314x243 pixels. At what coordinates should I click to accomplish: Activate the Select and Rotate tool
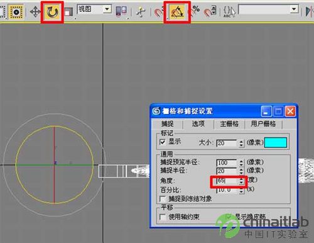(x=52, y=12)
